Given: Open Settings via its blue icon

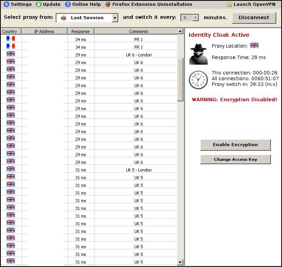Looking at the screenshot, I should tap(6, 4).
